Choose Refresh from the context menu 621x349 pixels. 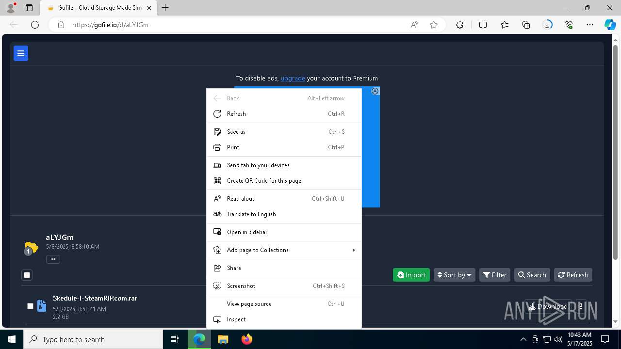click(x=284, y=114)
